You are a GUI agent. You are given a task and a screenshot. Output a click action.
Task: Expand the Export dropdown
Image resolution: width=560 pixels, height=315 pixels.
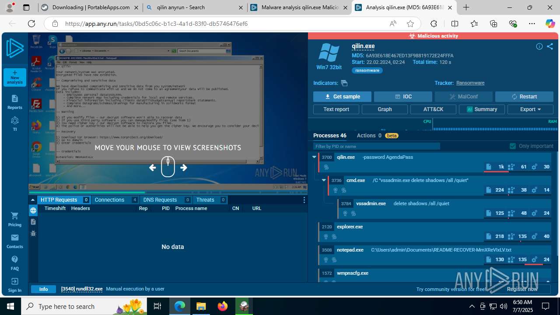click(530, 109)
